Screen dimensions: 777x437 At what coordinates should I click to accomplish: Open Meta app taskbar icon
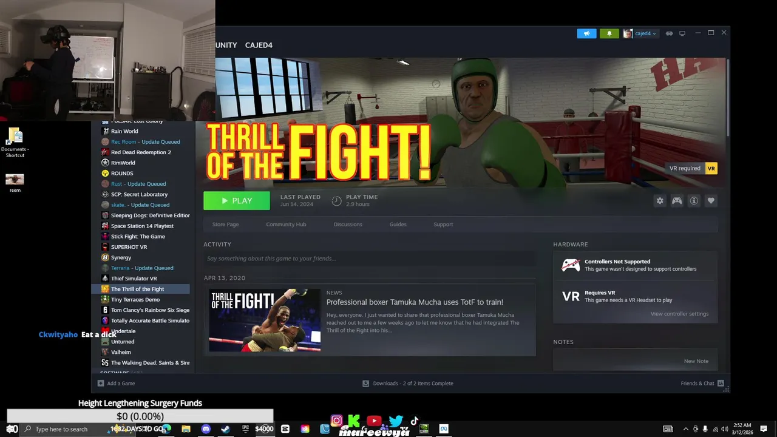coord(444,429)
